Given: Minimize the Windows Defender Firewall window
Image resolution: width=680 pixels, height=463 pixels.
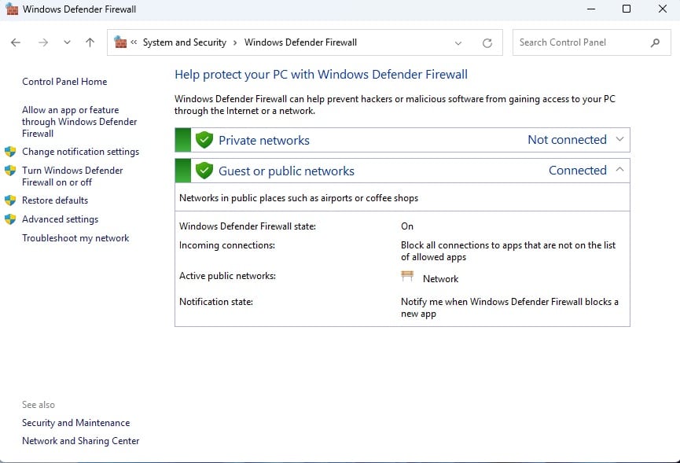Looking at the screenshot, I should pos(591,9).
